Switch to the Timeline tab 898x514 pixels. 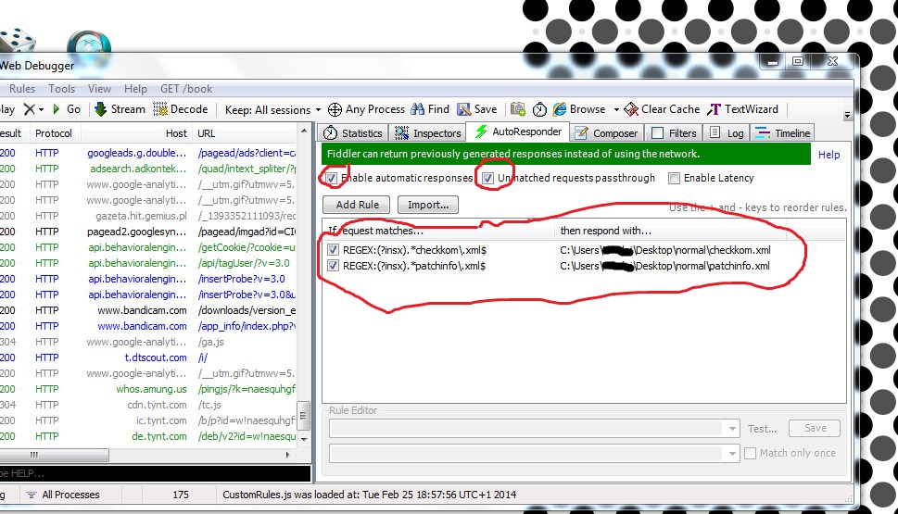(783, 132)
